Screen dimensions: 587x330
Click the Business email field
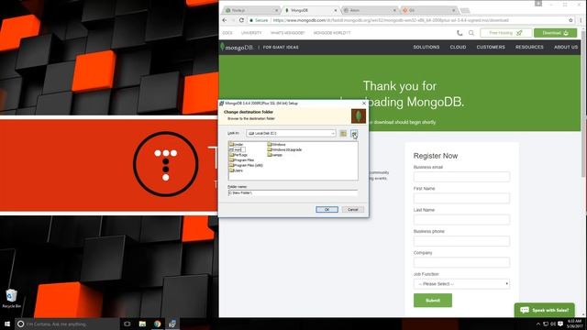461,177
